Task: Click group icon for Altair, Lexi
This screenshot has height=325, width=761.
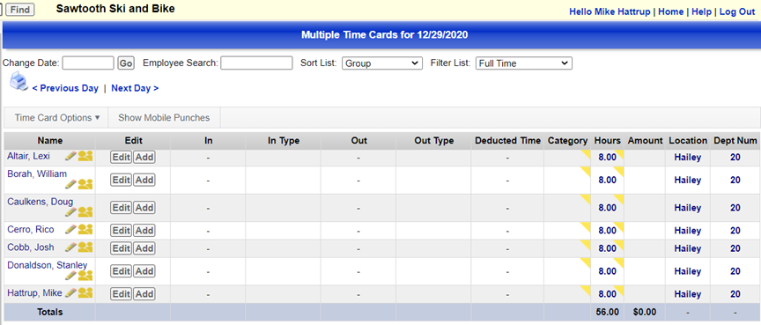Action: (85, 156)
